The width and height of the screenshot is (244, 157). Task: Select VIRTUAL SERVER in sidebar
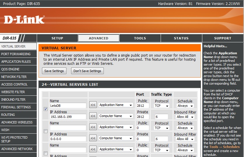pos(18,46)
